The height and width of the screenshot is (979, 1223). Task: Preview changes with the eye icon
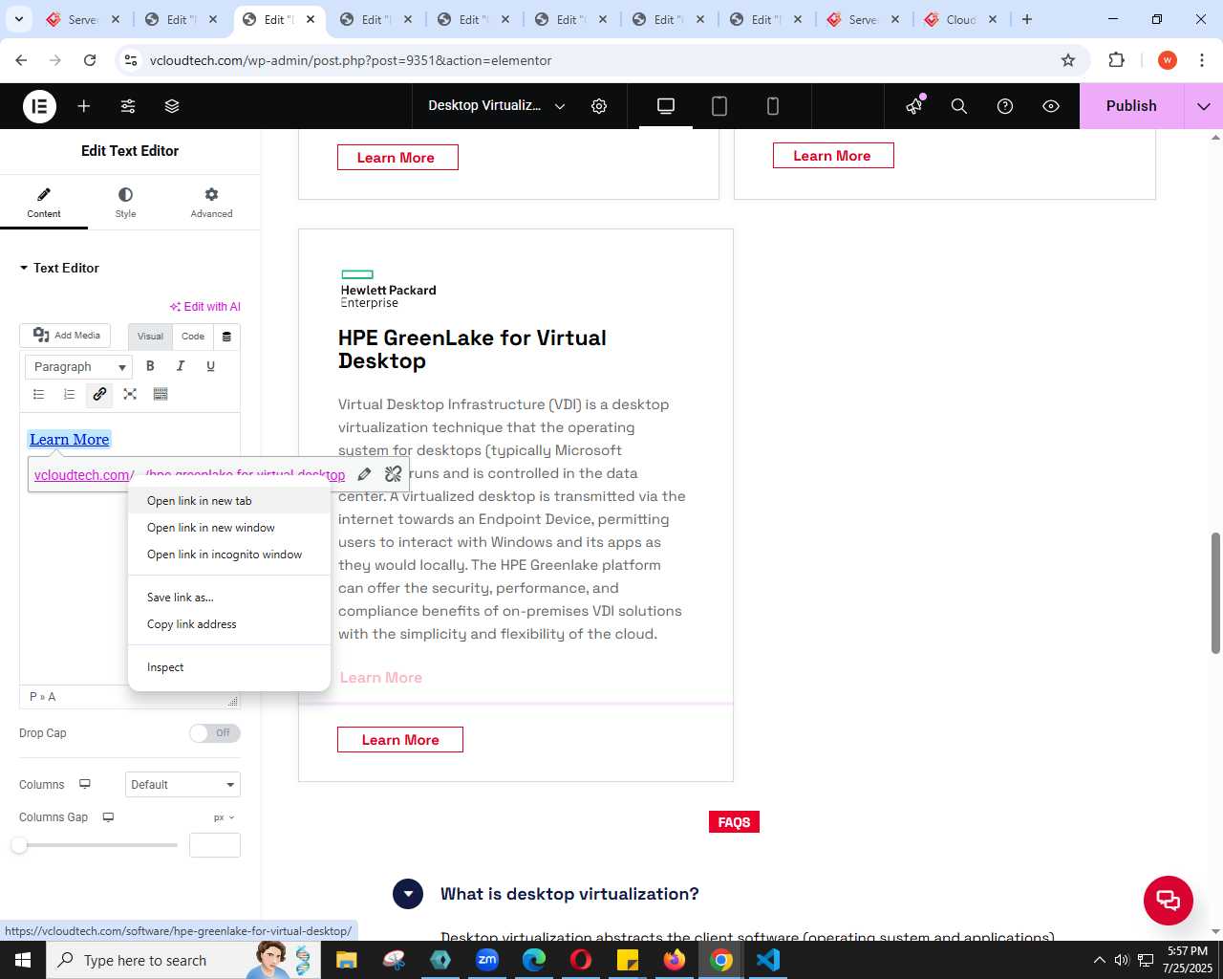point(1051,106)
